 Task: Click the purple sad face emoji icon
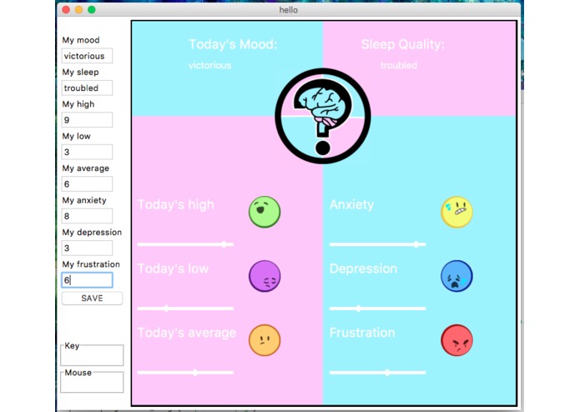point(265,276)
